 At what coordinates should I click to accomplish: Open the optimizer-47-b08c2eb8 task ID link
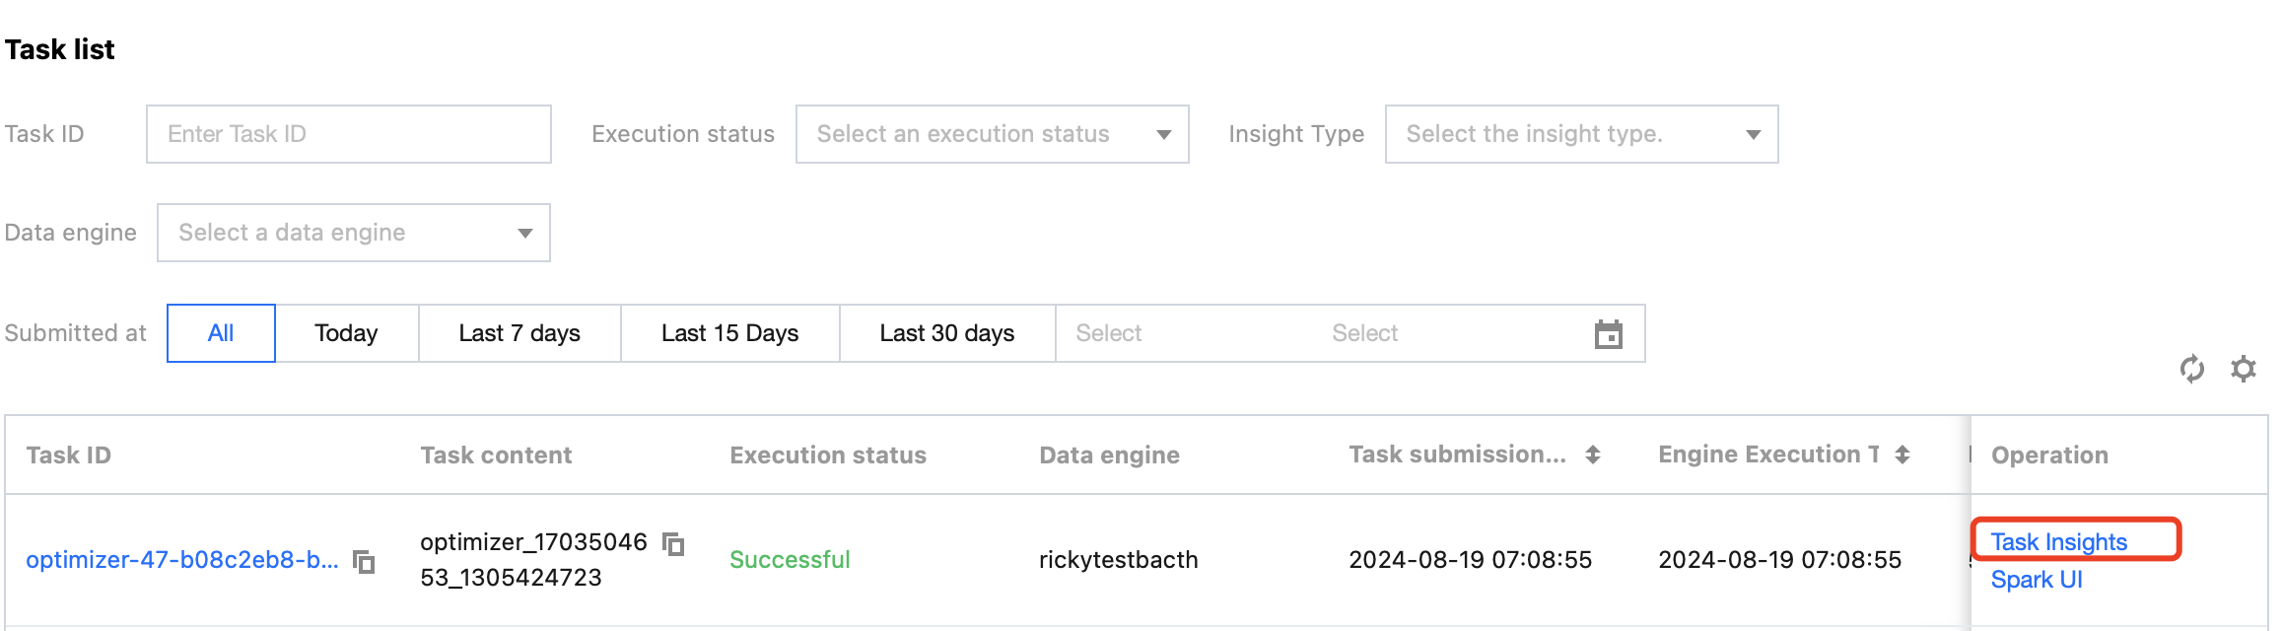click(x=182, y=560)
